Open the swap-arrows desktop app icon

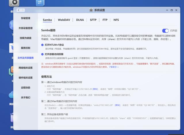40,3
